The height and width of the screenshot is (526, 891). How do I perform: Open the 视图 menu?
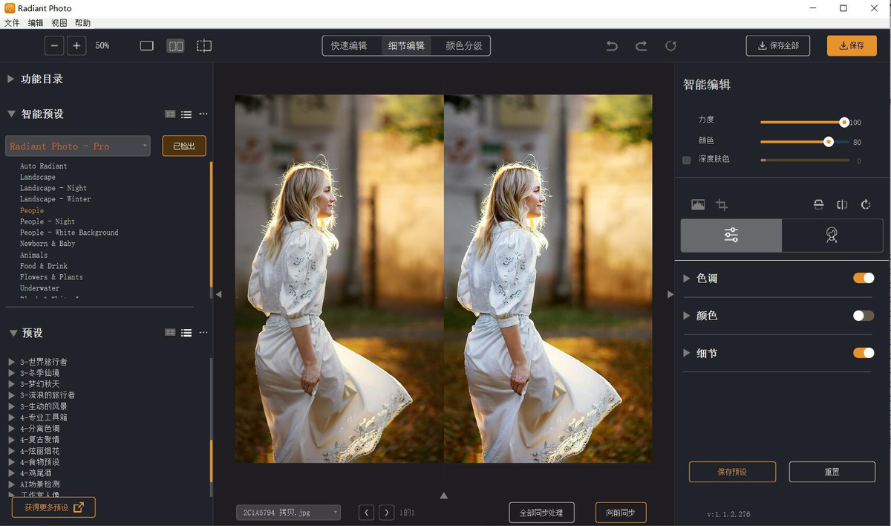point(59,23)
